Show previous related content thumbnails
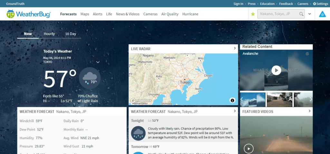The image size is (330, 154). coord(242,99)
